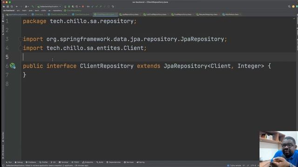Click the Build project hammer icon
The width and height of the screenshot is (298, 167).
click(x=33, y=6)
